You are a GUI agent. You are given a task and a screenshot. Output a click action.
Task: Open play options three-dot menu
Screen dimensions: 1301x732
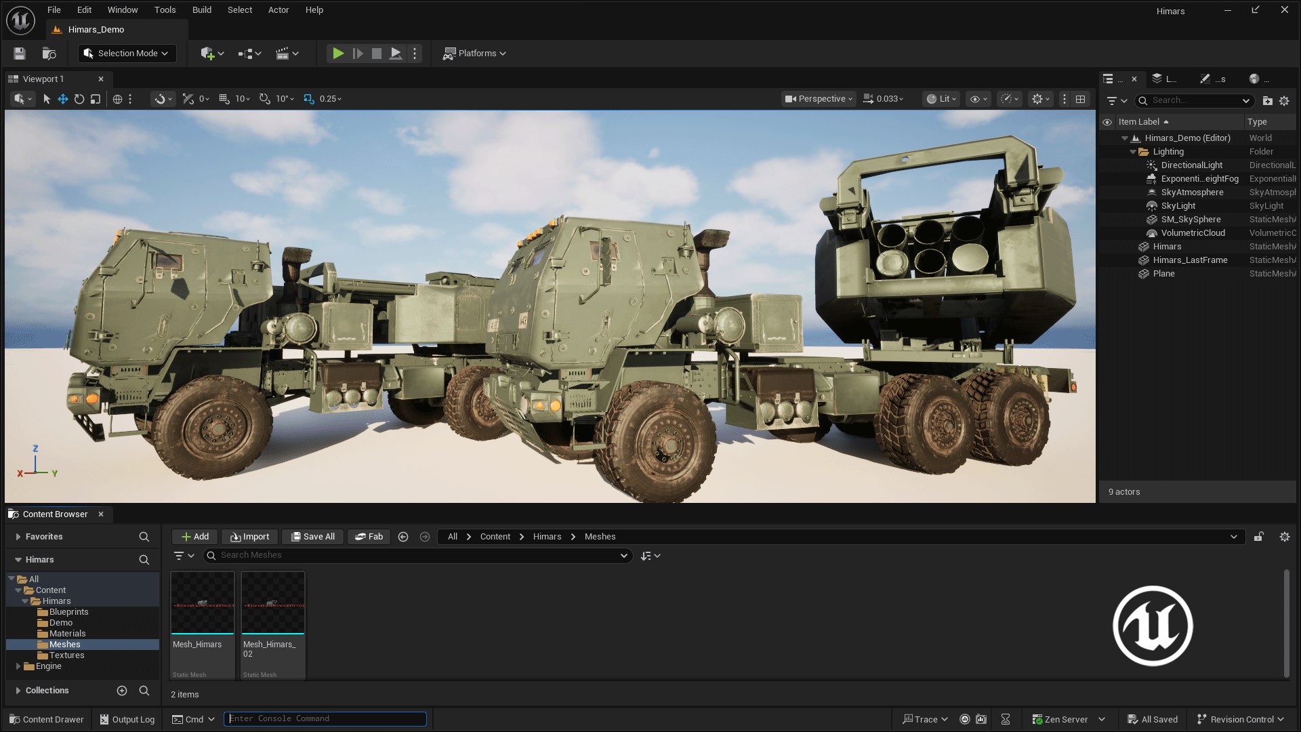(x=415, y=54)
